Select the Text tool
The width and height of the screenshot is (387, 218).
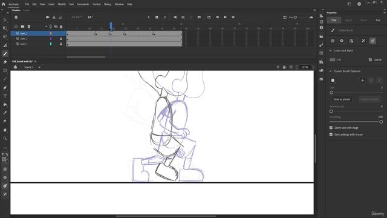(5, 96)
